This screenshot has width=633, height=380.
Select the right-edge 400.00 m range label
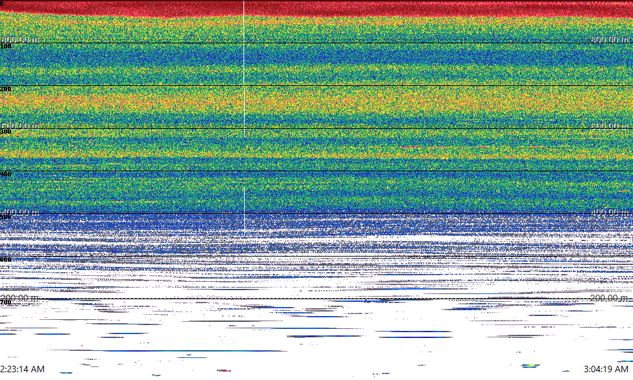[x=609, y=211]
